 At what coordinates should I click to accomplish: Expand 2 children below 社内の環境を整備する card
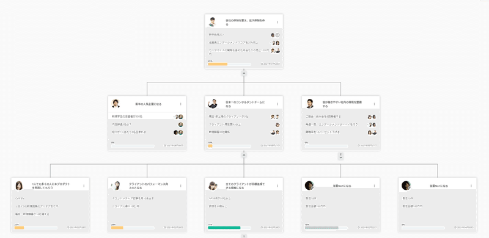[x=341, y=156]
